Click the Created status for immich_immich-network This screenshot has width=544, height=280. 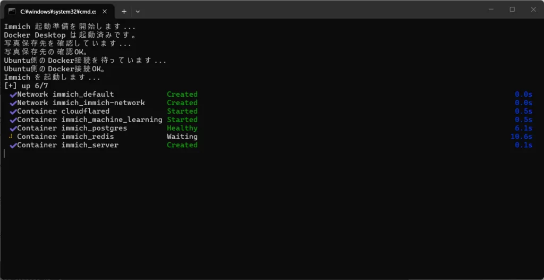[182, 103]
